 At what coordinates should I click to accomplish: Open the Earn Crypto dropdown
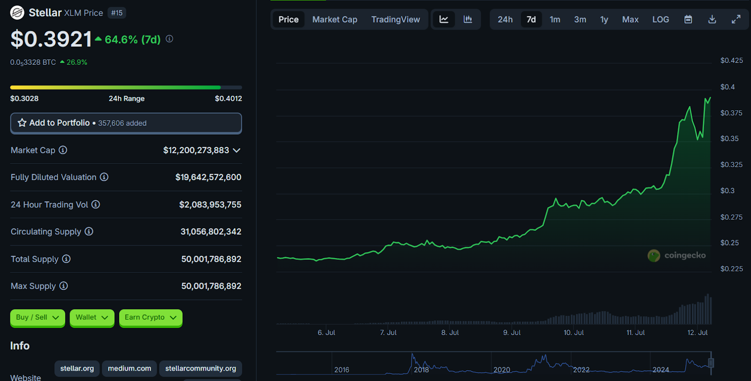(x=151, y=318)
